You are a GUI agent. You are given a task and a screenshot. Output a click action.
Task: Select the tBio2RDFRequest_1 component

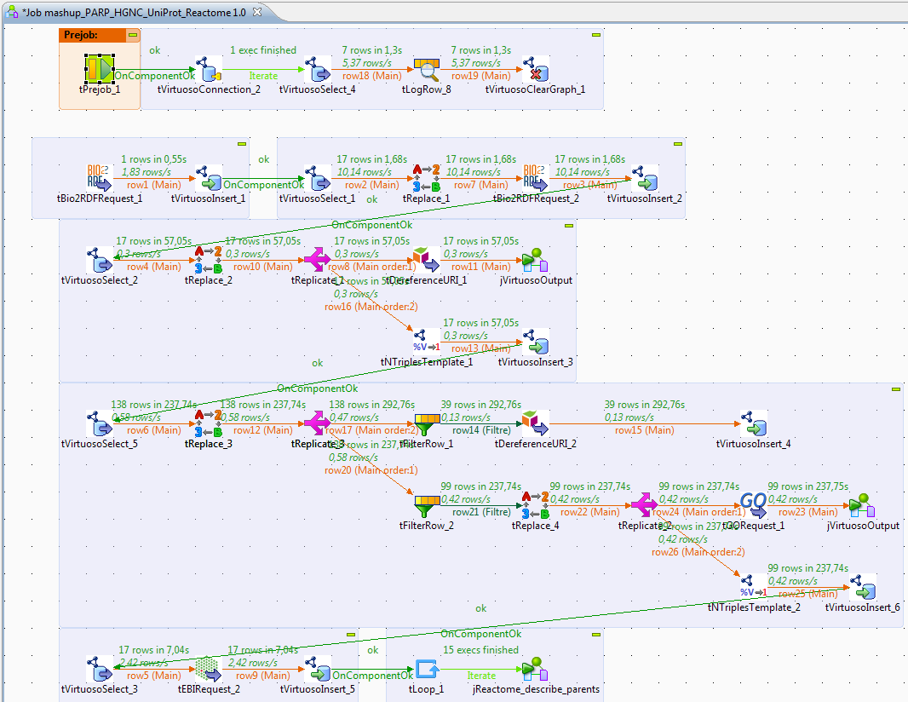[100, 178]
